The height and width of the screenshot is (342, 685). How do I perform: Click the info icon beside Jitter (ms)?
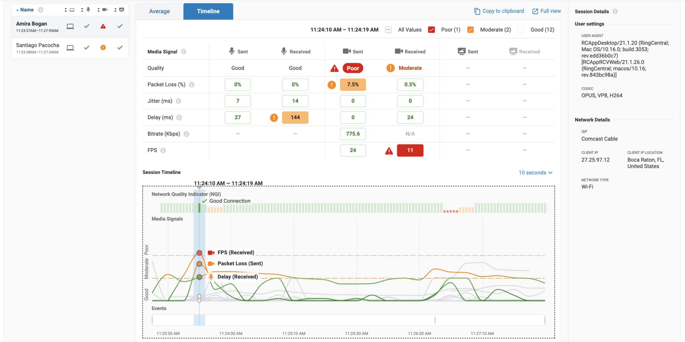[179, 101]
